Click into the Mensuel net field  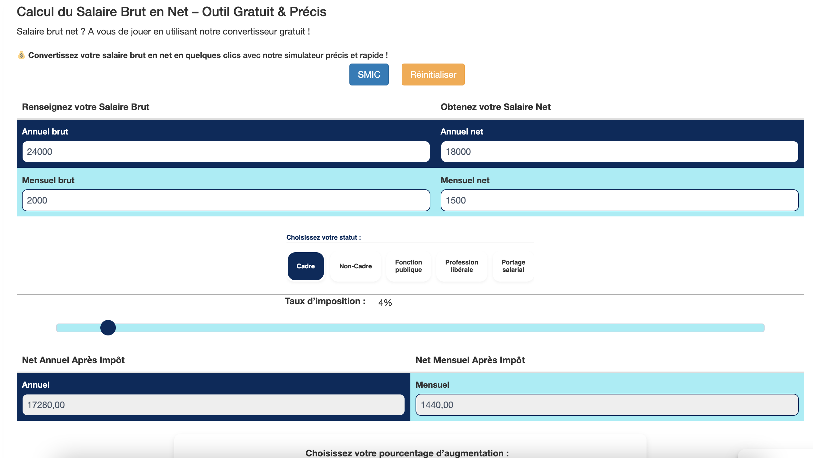(619, 200)
